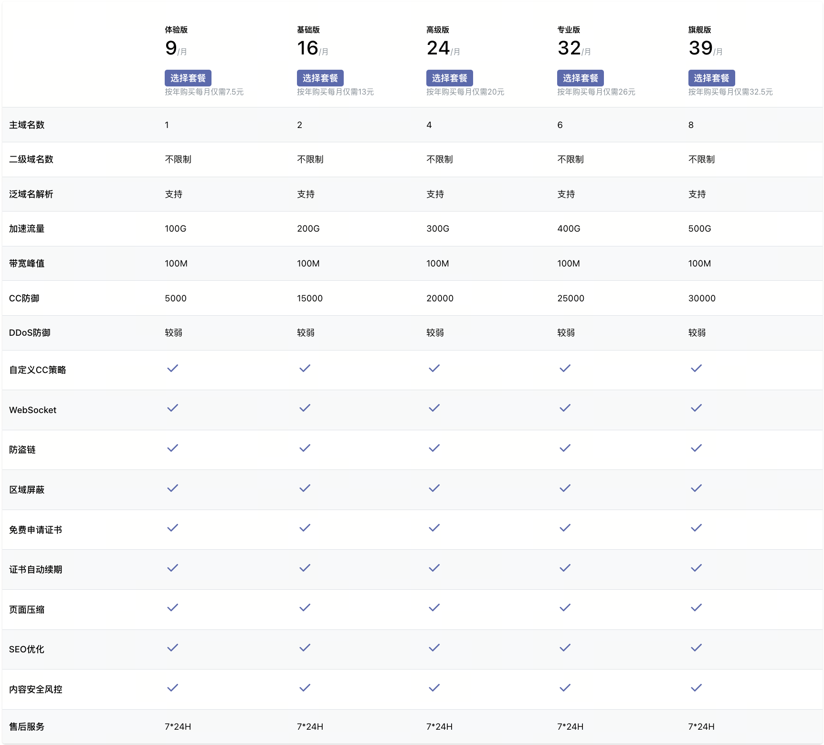
Task: Click 证书自动续期 checkmark under 体验版
Action: click(x=172, y=568)
